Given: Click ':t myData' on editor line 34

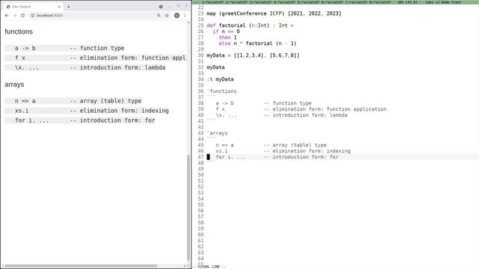Looking at the screenshot, I should 220,79.
